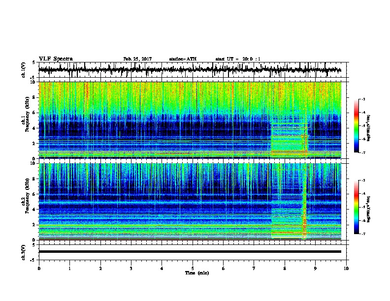The image size is (390, 301).
Task: Click the time axis tick label '8'
Action: pos(285,269)
